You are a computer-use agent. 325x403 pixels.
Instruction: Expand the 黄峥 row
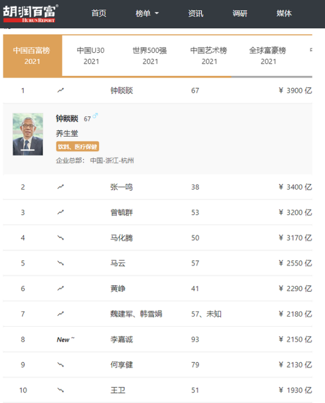[x=158, y=288]
